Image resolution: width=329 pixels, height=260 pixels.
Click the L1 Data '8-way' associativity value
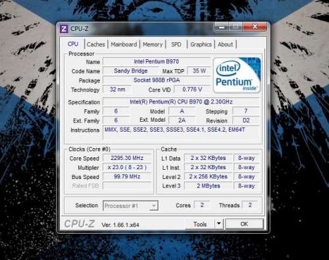coord(246,158)
